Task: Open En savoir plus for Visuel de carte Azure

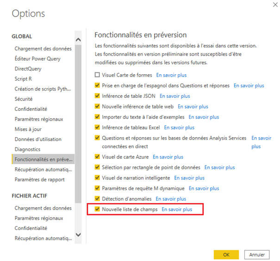Action: tap(168, 157)
